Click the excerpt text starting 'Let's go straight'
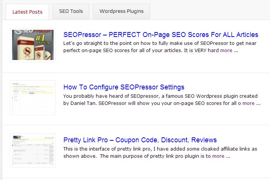 click(158, 43)
